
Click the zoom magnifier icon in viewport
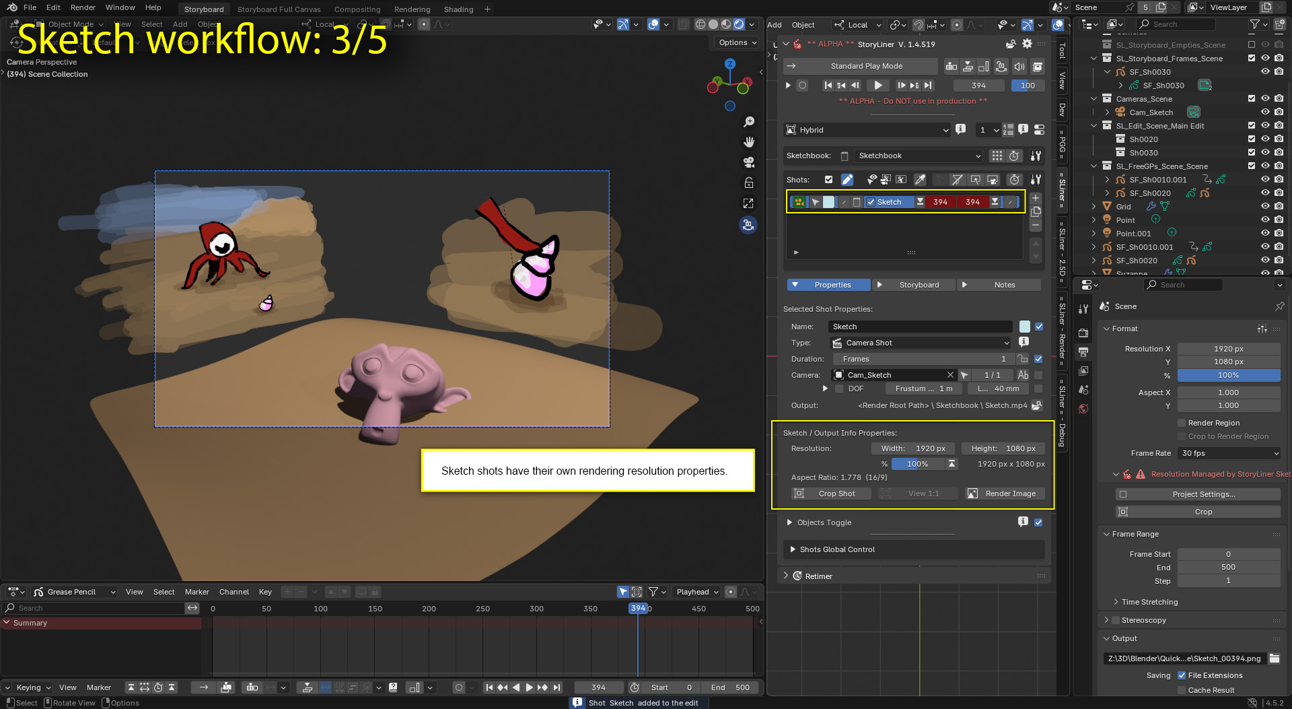[x=748, y=122]
